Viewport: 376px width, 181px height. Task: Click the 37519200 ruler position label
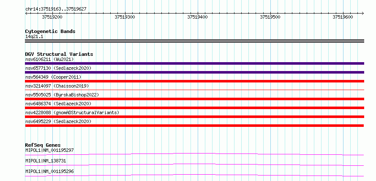[52, 17]
